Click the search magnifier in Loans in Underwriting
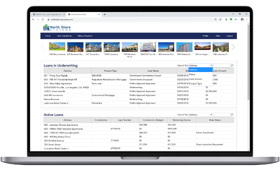Image resolution: width=280 pixels, height=172 pixels. tap(232, 65)
